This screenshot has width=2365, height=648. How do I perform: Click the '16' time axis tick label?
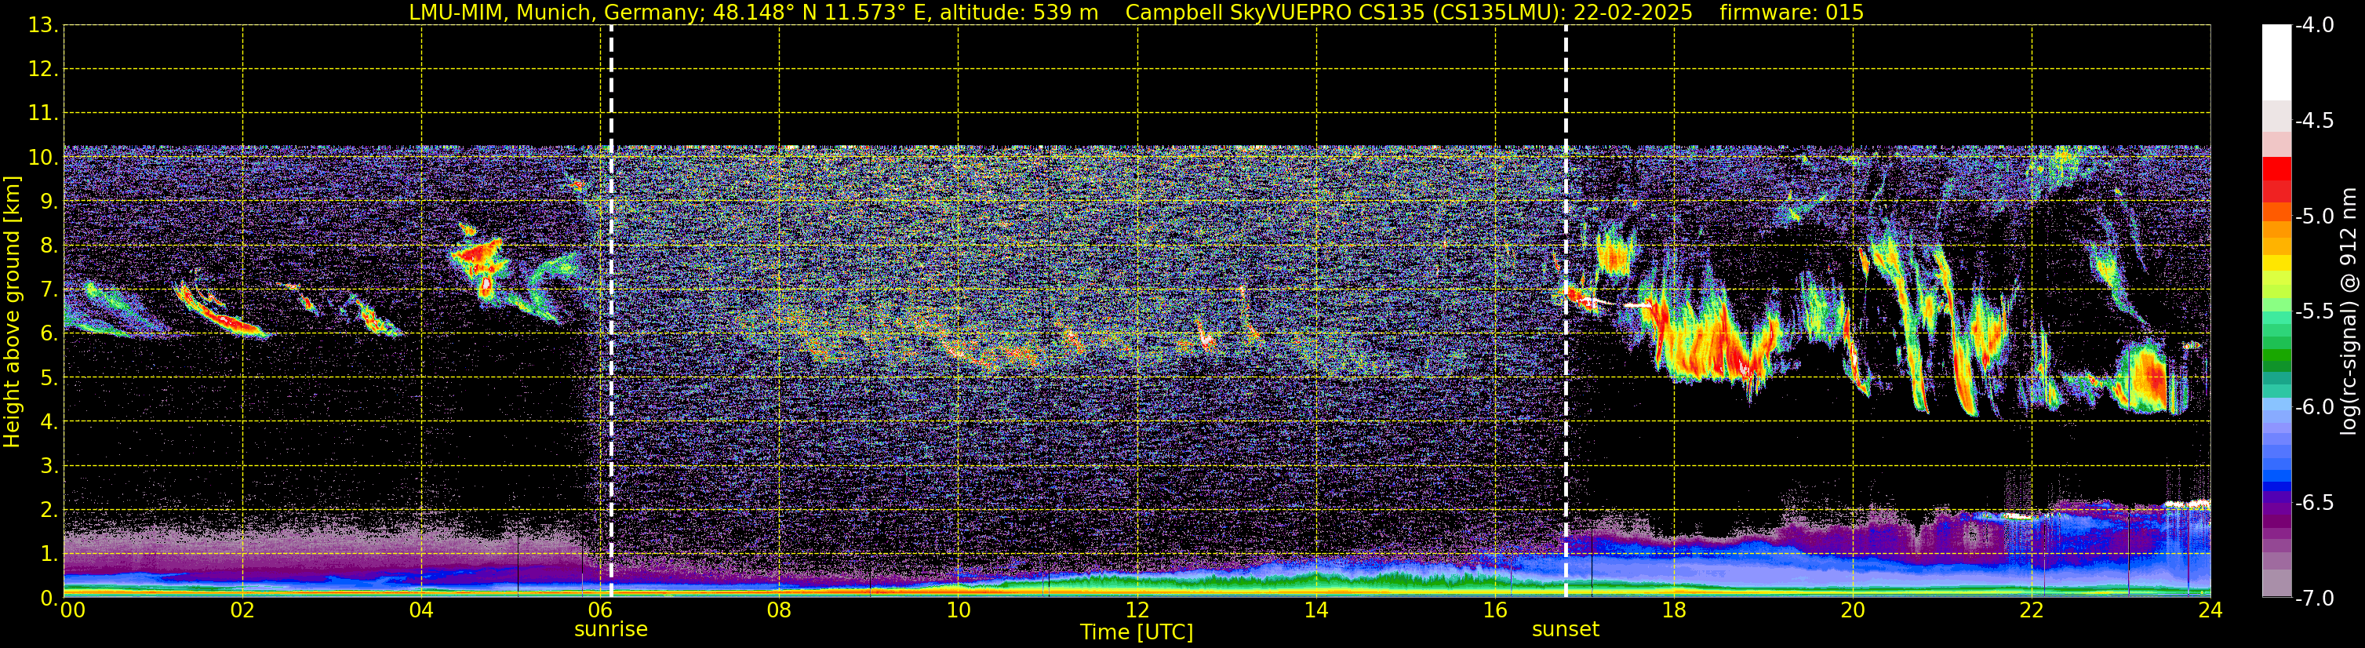[x=1496, y=610]
